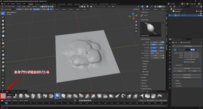The height and width of the screenshot is (109, 203).
Task: Open the Modifiers wrench tab in Properties
Action: point(170,69)
